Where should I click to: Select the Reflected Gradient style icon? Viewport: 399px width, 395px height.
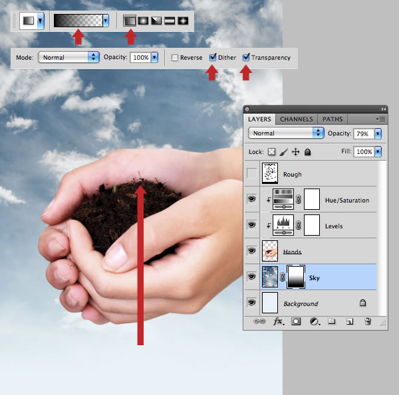point(170,21)
